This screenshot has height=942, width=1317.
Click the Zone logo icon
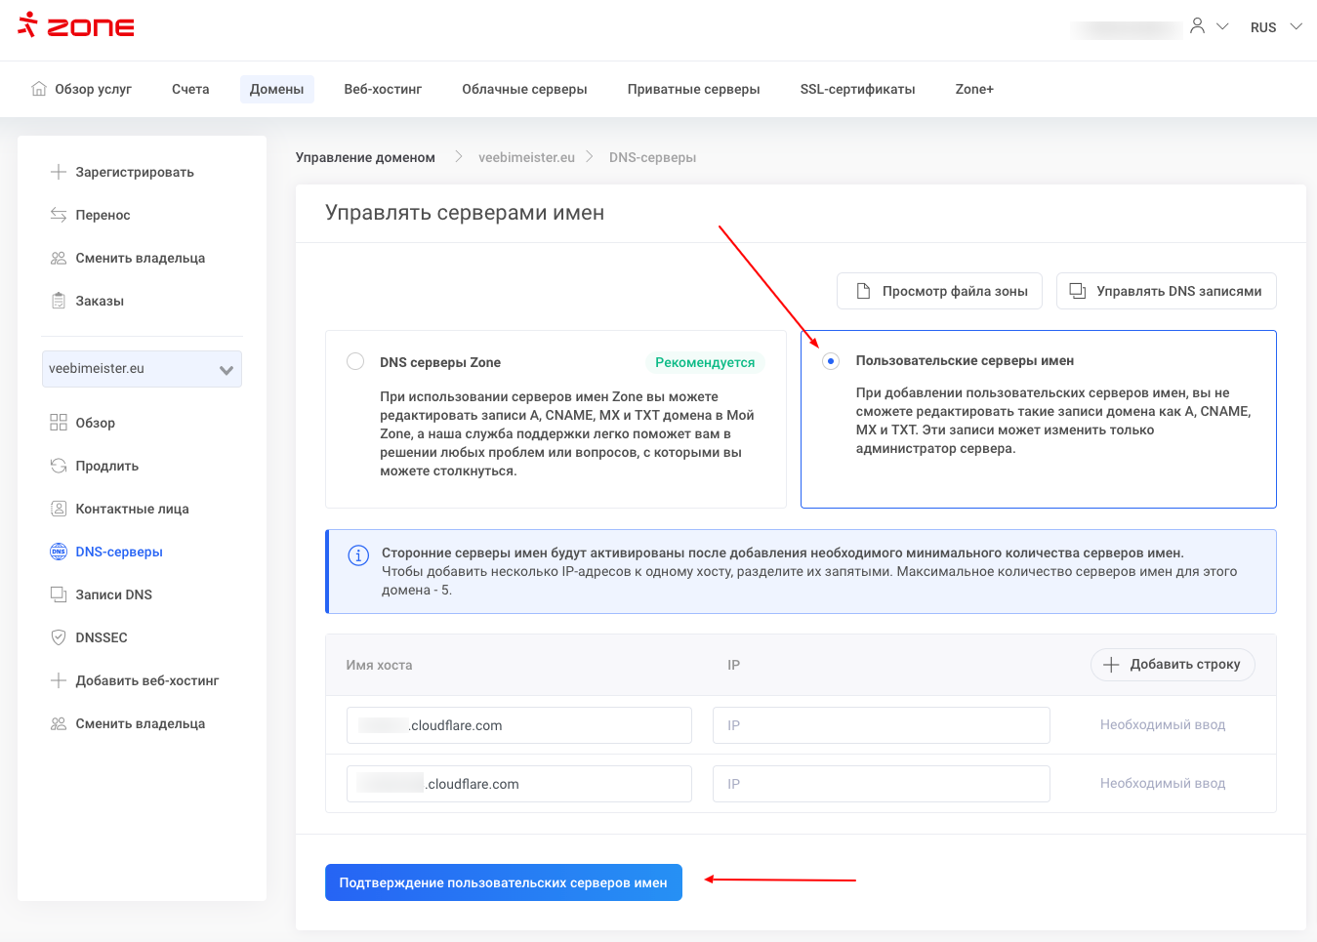click(x=27, y=25)
